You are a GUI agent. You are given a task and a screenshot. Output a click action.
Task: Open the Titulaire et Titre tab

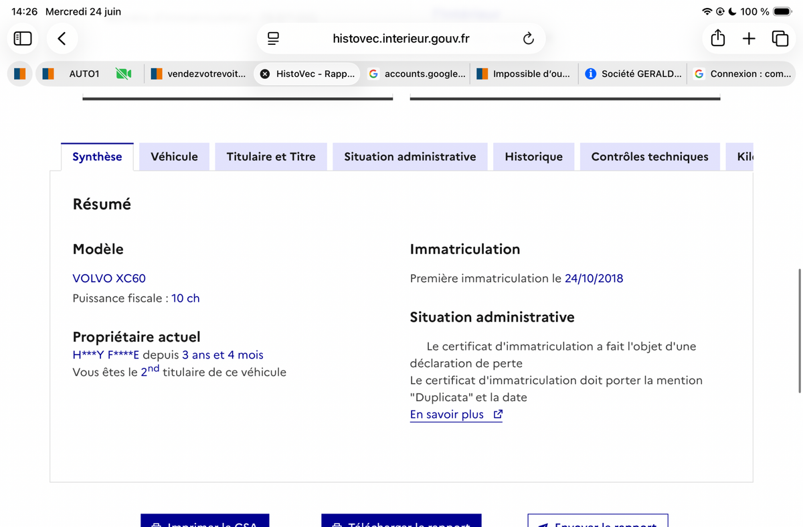click(271, 156)
